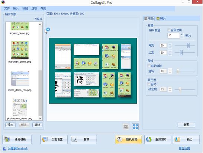203x153 pixels.
Task: Open 选择模板 template chooser
Action: point(17,139)
